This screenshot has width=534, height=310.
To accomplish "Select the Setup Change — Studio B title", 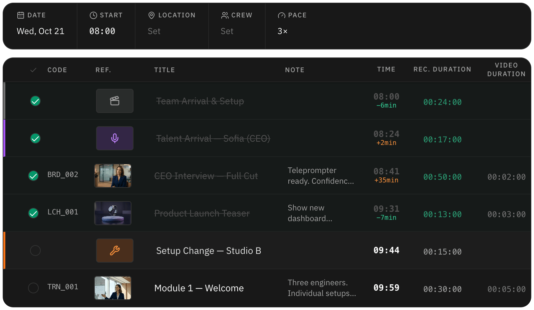I will click(209, 251).
